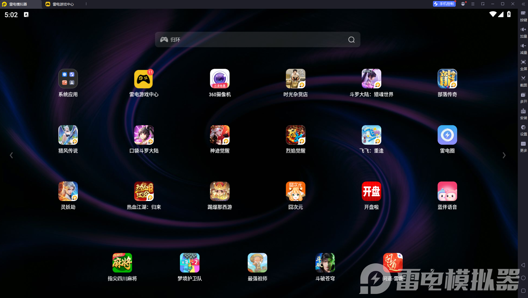Open the 飞飞：重逢 game
Screen dimensions: 528x298
coord(371,135)
